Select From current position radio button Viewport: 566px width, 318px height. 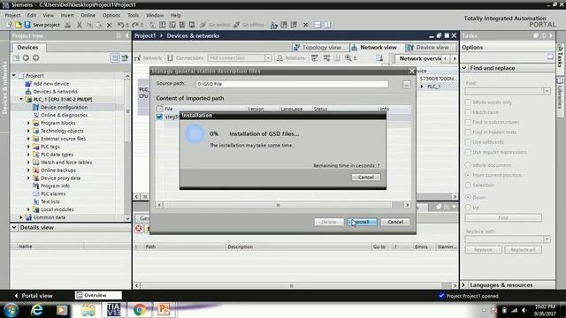point(468,175)
